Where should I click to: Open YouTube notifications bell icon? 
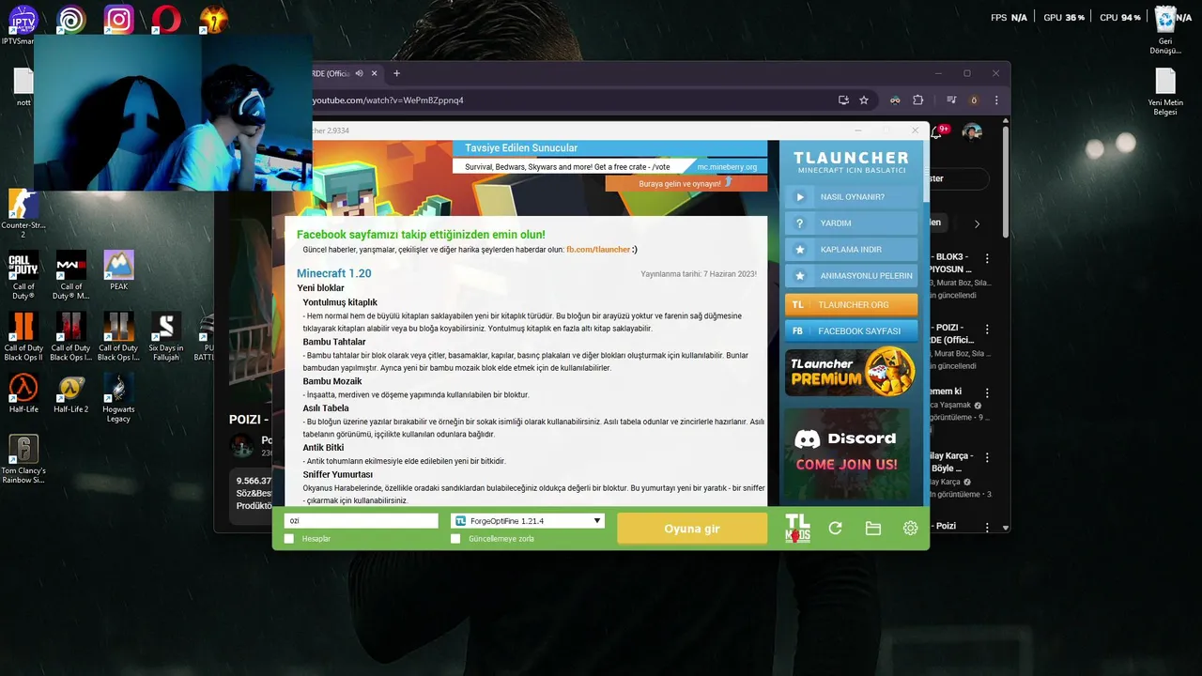click(x=937, y=132)
